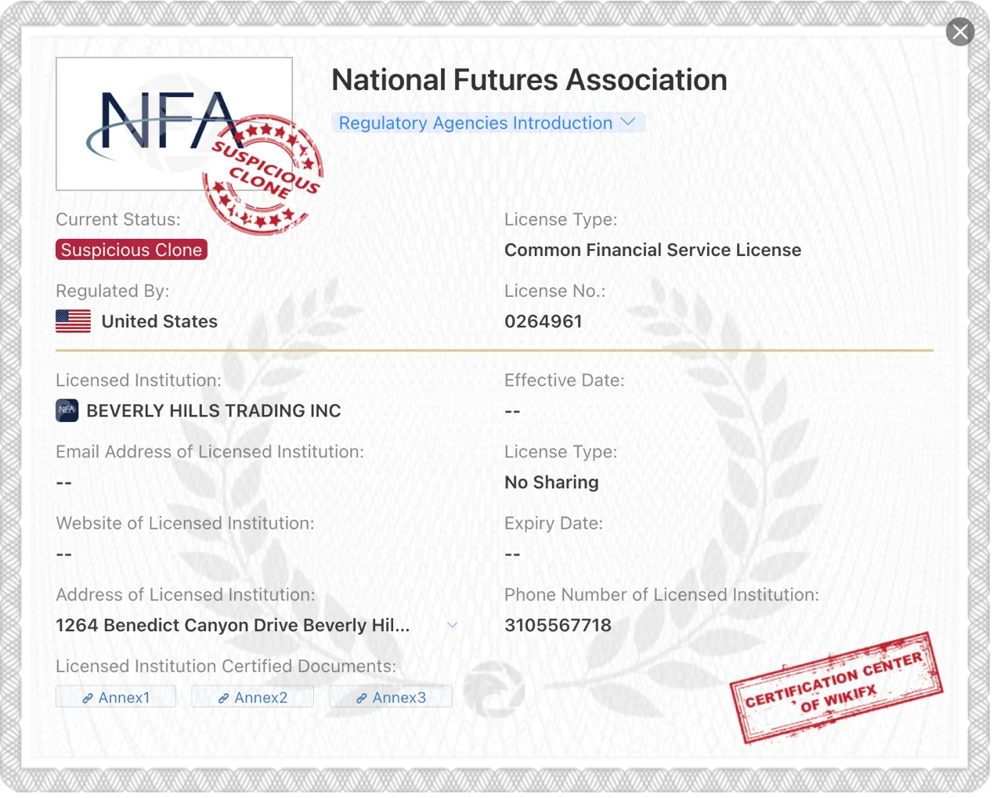Click the NFA logo thumbnail
The width and height of the screenshot is (993, 798).
coord(175,125)
